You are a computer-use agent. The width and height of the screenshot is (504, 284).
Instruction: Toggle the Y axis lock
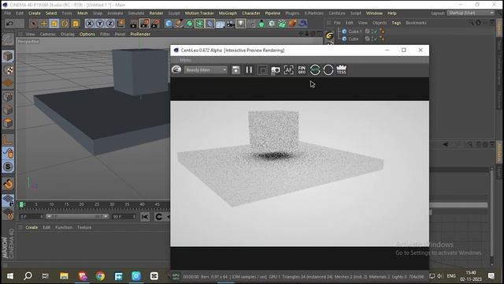click(100, 24)
